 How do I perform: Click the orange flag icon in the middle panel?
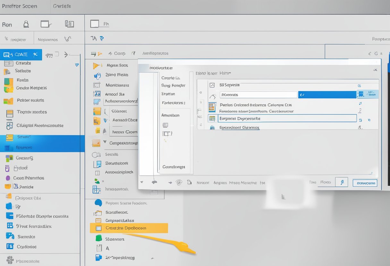click(96, 65)
